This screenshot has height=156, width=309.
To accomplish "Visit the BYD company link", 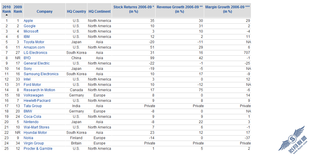I will pos(27,58).
